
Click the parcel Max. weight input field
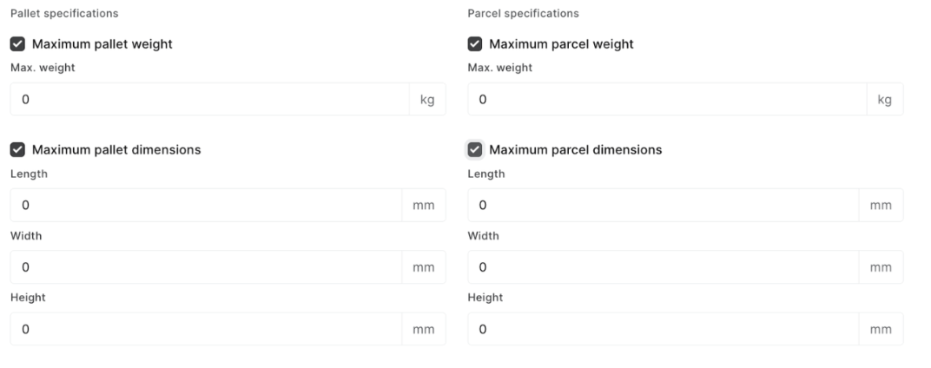(x=666, y=100)
